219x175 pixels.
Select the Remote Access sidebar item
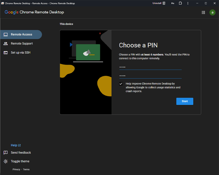(21, 34)
